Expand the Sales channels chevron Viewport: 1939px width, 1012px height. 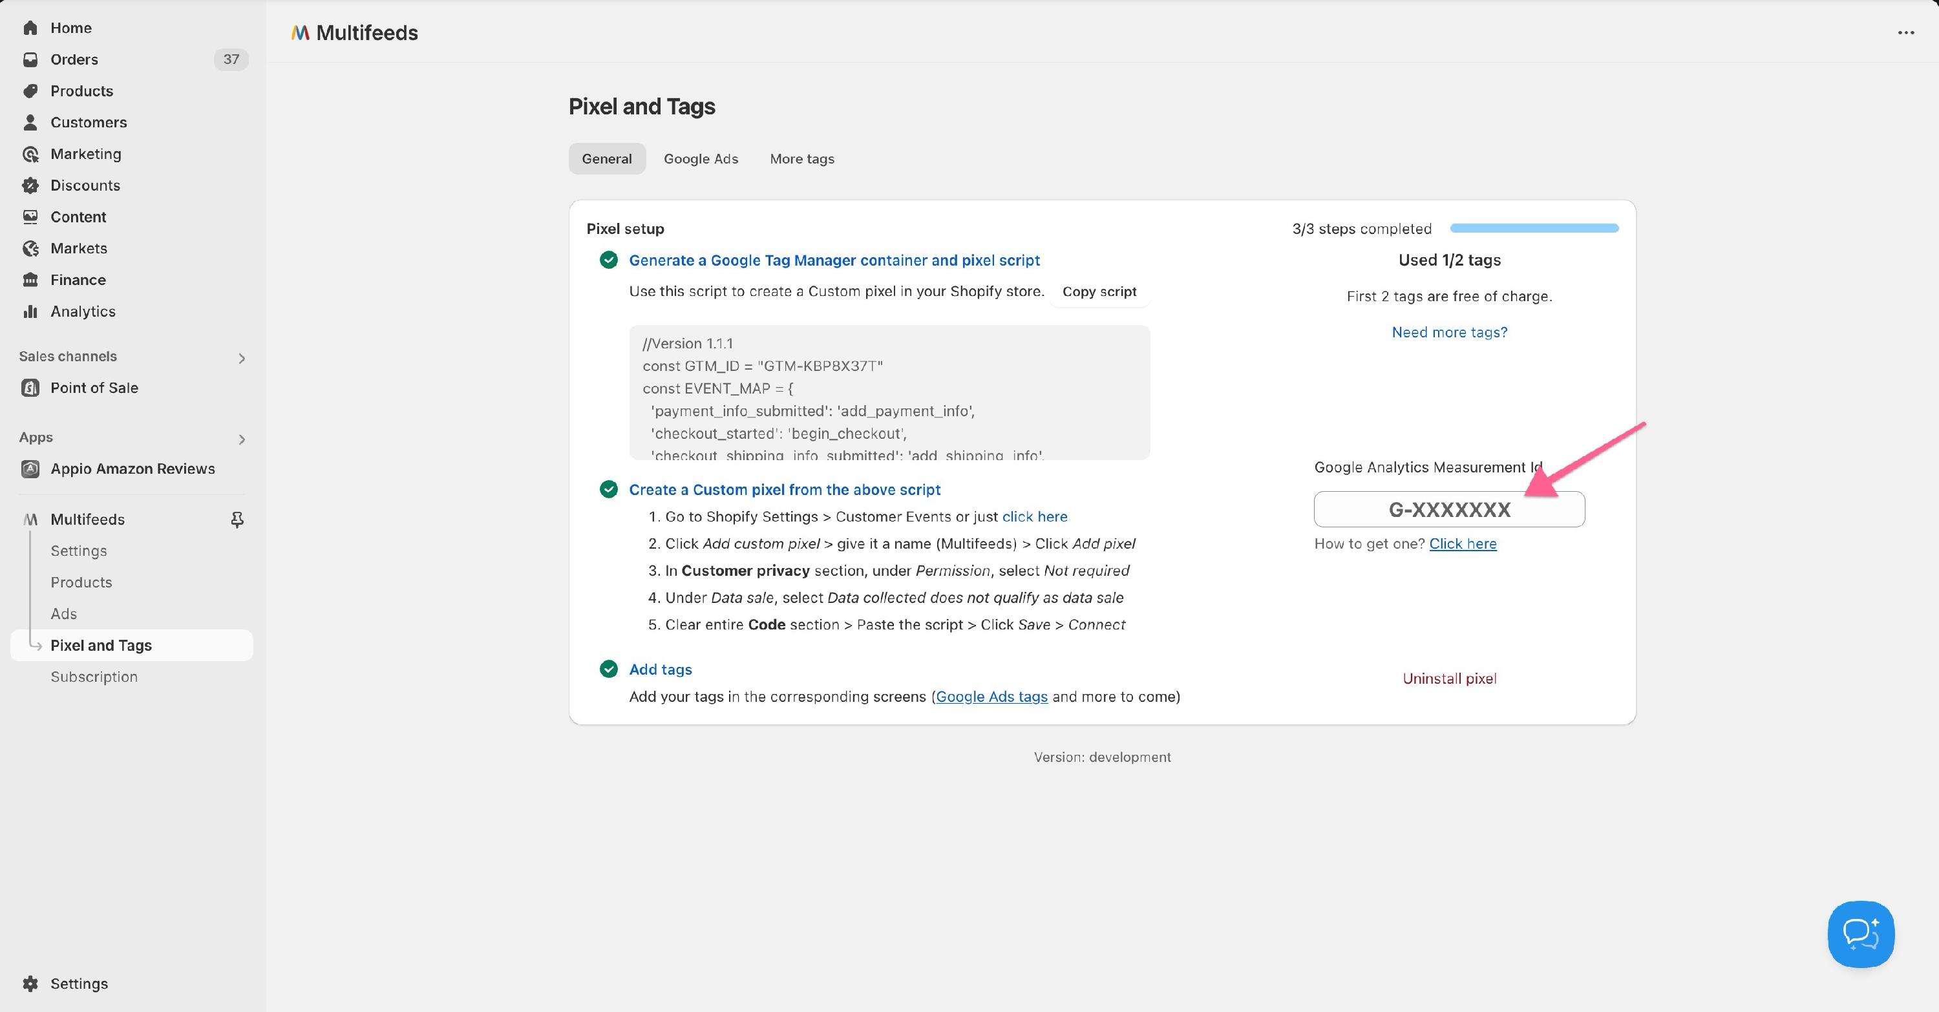coord(242,358)
